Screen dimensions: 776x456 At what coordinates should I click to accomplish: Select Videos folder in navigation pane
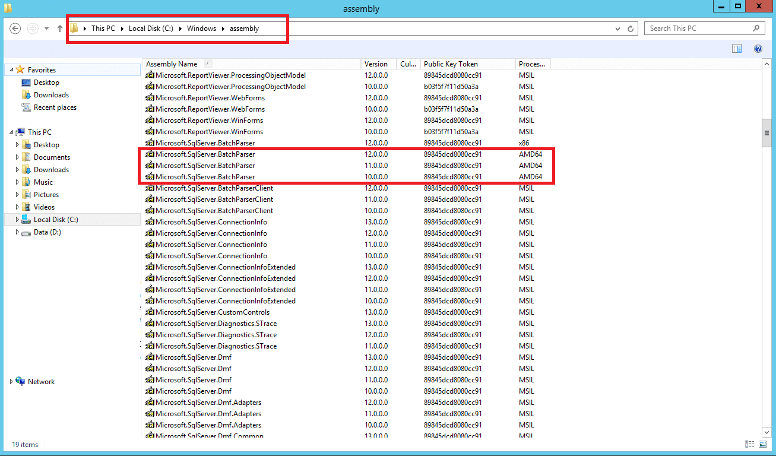[44, 207]
